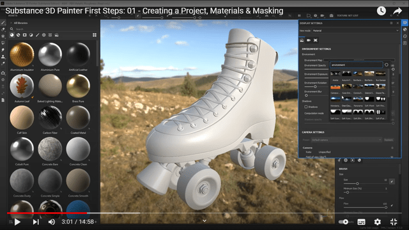Select the Projection tool in left toolbar

point(3,36)
